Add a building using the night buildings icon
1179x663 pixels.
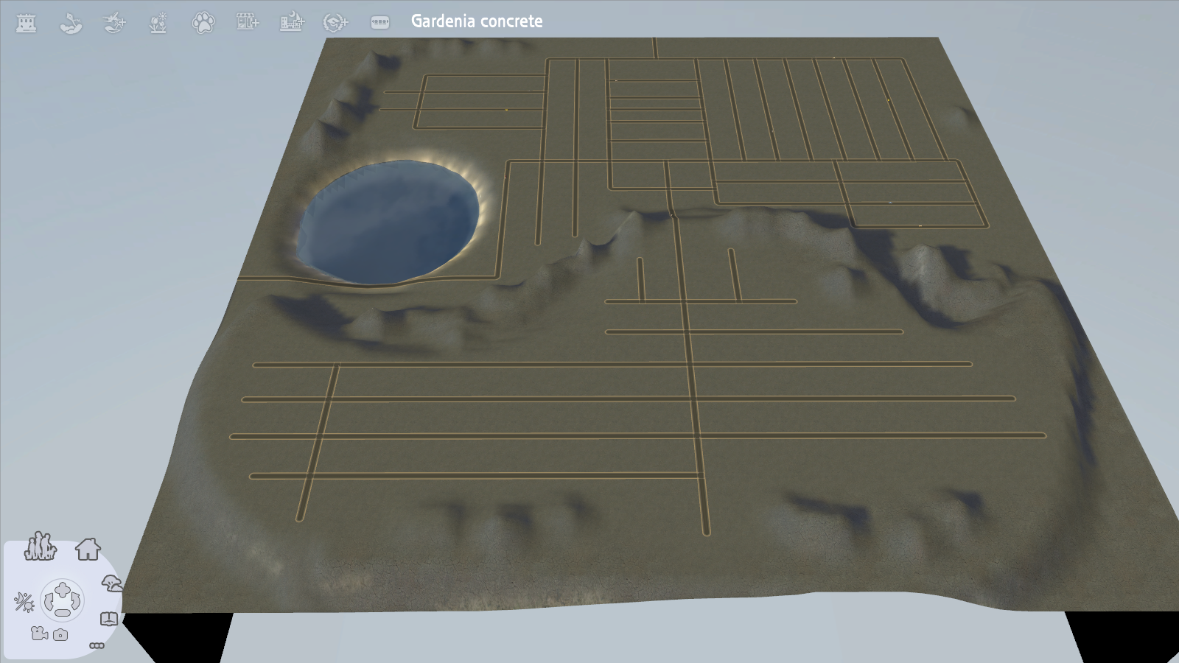[292, 22]
